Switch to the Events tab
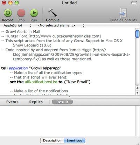The height and width of the screenshot is (145, 140). [x=12, y=102]
